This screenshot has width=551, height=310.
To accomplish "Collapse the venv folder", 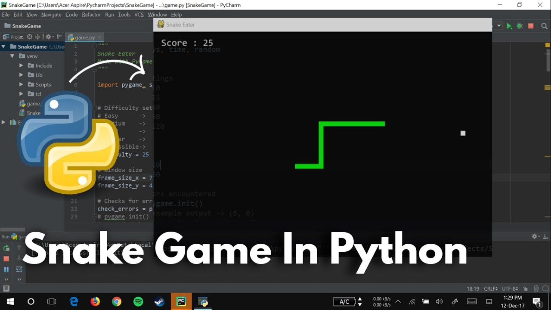I will coord(12,56).
